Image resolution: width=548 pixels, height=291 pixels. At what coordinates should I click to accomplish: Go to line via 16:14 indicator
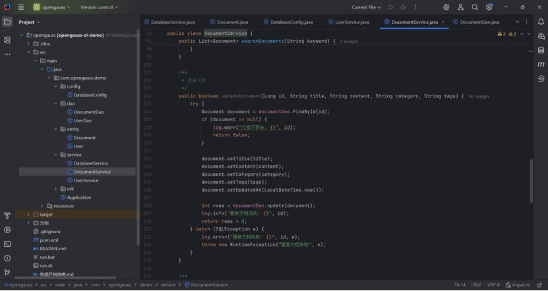click(460, 284)
